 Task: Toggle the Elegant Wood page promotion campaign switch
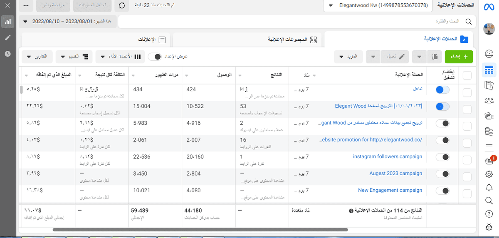(442, 107)
